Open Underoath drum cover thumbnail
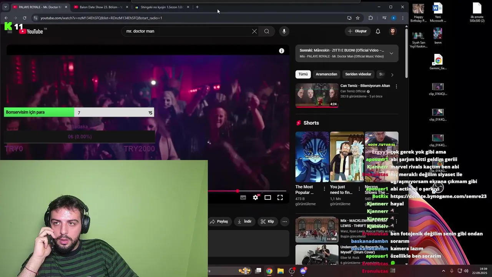The height and width of the screenshot is (277, 492). tap(317, 255)
